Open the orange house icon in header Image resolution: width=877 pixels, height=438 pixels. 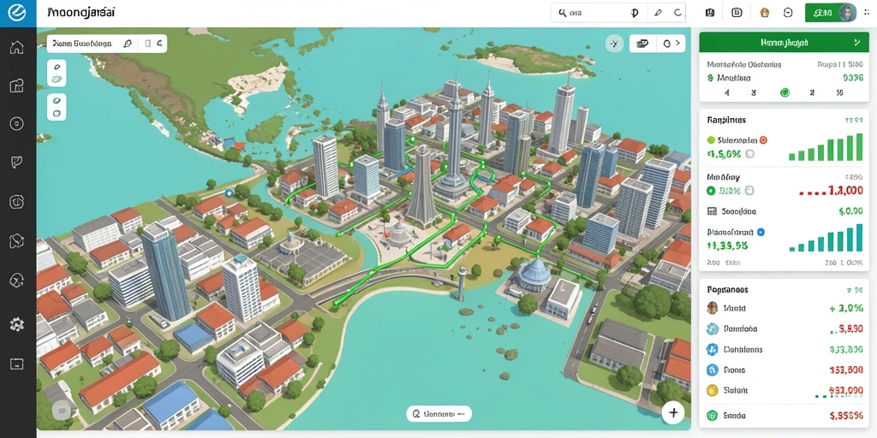click(765, 12)
